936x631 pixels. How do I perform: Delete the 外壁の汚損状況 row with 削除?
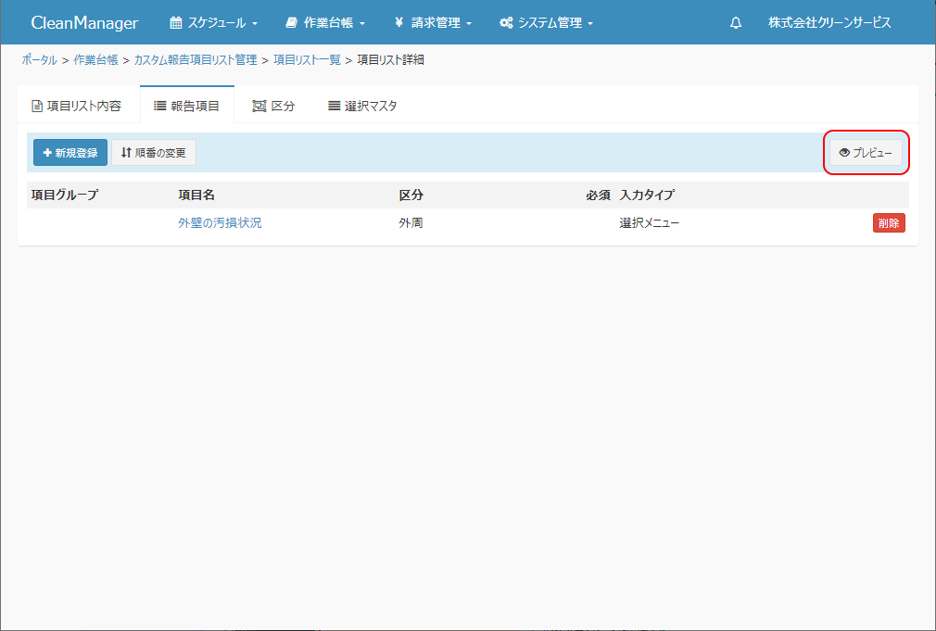pyautogui.click(x=888, y=222)
